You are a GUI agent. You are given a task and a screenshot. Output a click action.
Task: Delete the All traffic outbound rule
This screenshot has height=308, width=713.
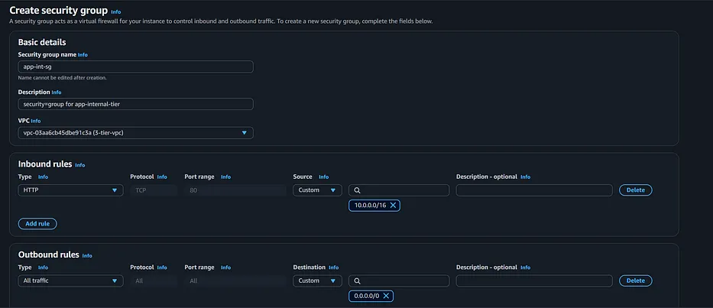pos(636,280)
